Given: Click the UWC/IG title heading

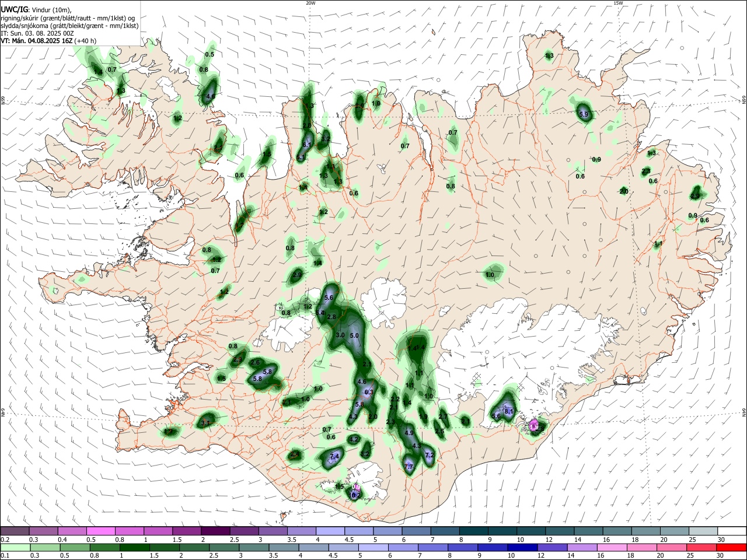Looking at the screenshot, I should coord(13,10).
